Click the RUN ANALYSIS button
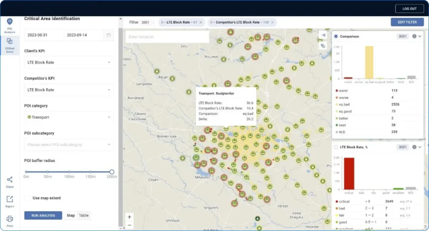Image resolution: width=429 pixels, height=231 pixels. pos(43,216)
